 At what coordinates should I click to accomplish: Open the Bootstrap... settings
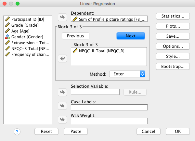click(173, 66)
